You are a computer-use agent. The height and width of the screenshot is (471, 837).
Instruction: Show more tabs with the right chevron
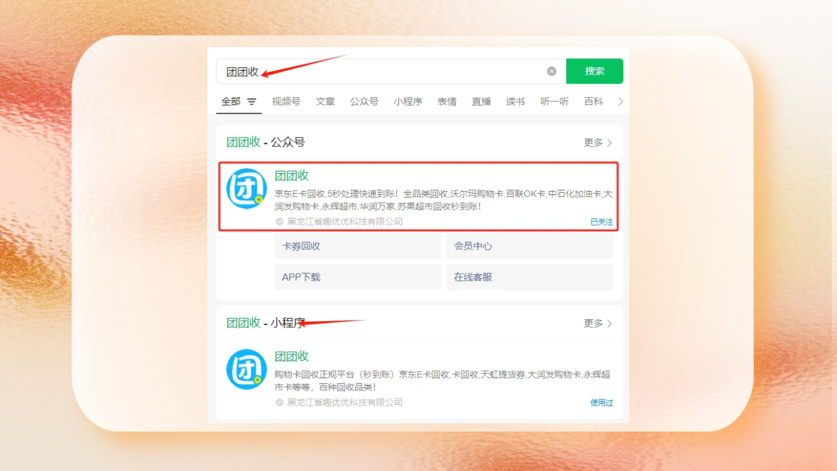[621, 101]
